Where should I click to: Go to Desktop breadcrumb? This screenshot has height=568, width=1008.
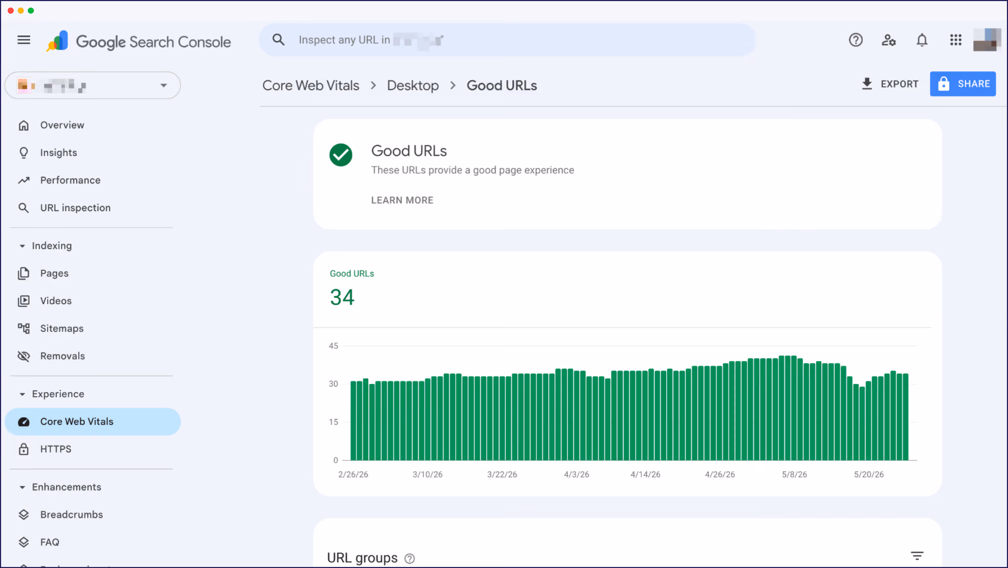[412, 86]
